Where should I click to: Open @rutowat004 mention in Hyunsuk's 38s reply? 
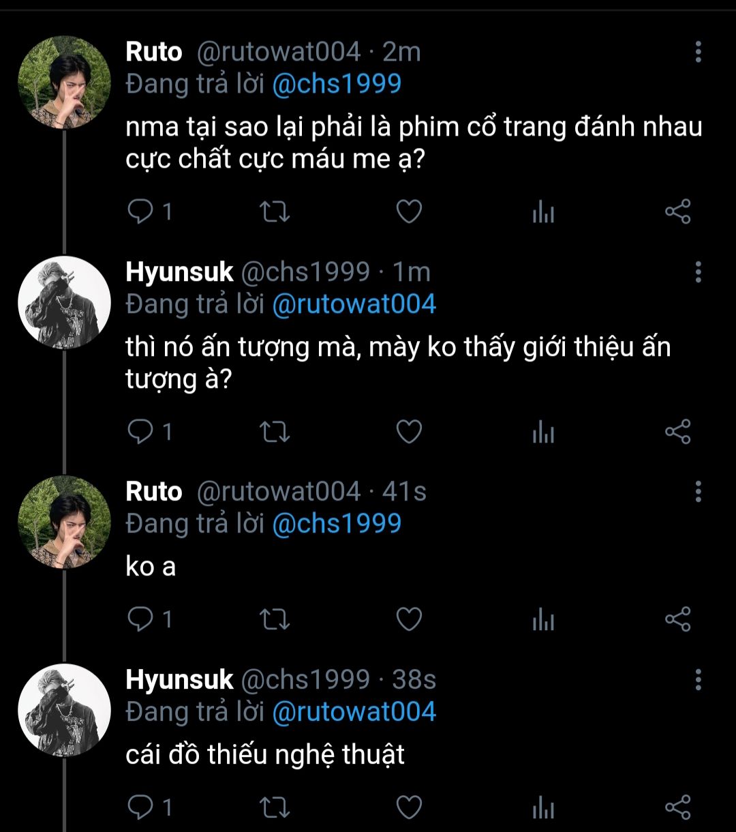tap(354, 712)
